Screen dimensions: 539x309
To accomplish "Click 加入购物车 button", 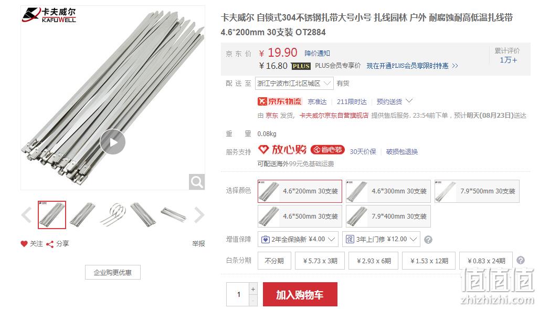I will tap(300, 294).
